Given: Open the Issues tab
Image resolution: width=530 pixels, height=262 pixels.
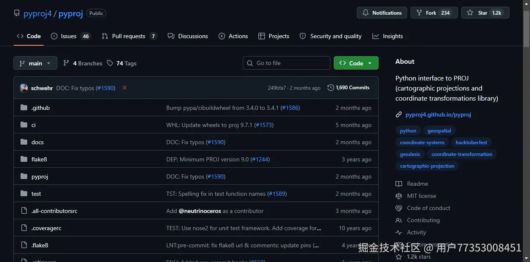Looking at the screenshot, I should [x=70, y=36].
